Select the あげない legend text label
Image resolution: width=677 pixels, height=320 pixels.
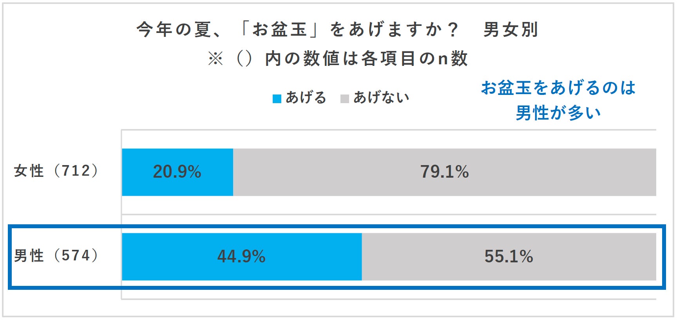point(381,97)
